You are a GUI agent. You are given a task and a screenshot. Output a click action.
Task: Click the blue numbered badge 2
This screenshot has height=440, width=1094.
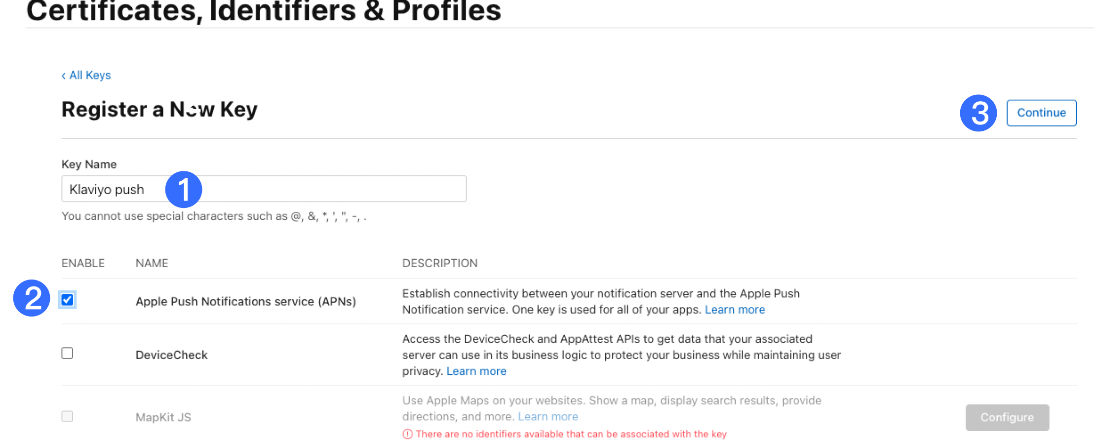click(x=32, y=298)
